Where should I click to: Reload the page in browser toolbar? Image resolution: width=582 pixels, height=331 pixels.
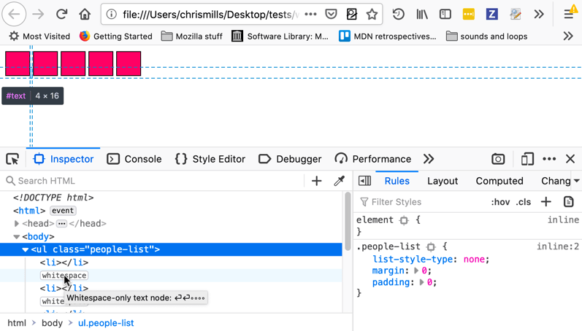[62, 14]
